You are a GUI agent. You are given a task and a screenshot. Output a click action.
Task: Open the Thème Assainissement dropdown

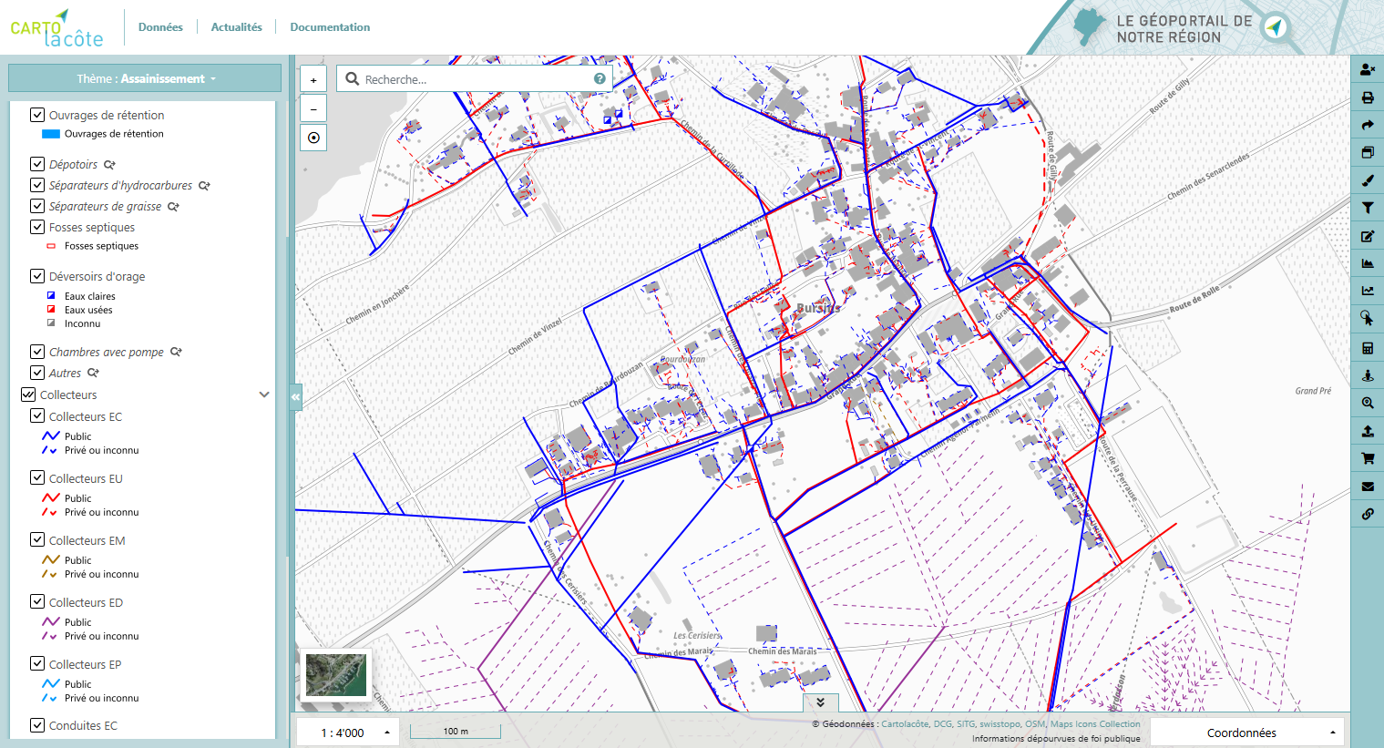tap(145, 78)
